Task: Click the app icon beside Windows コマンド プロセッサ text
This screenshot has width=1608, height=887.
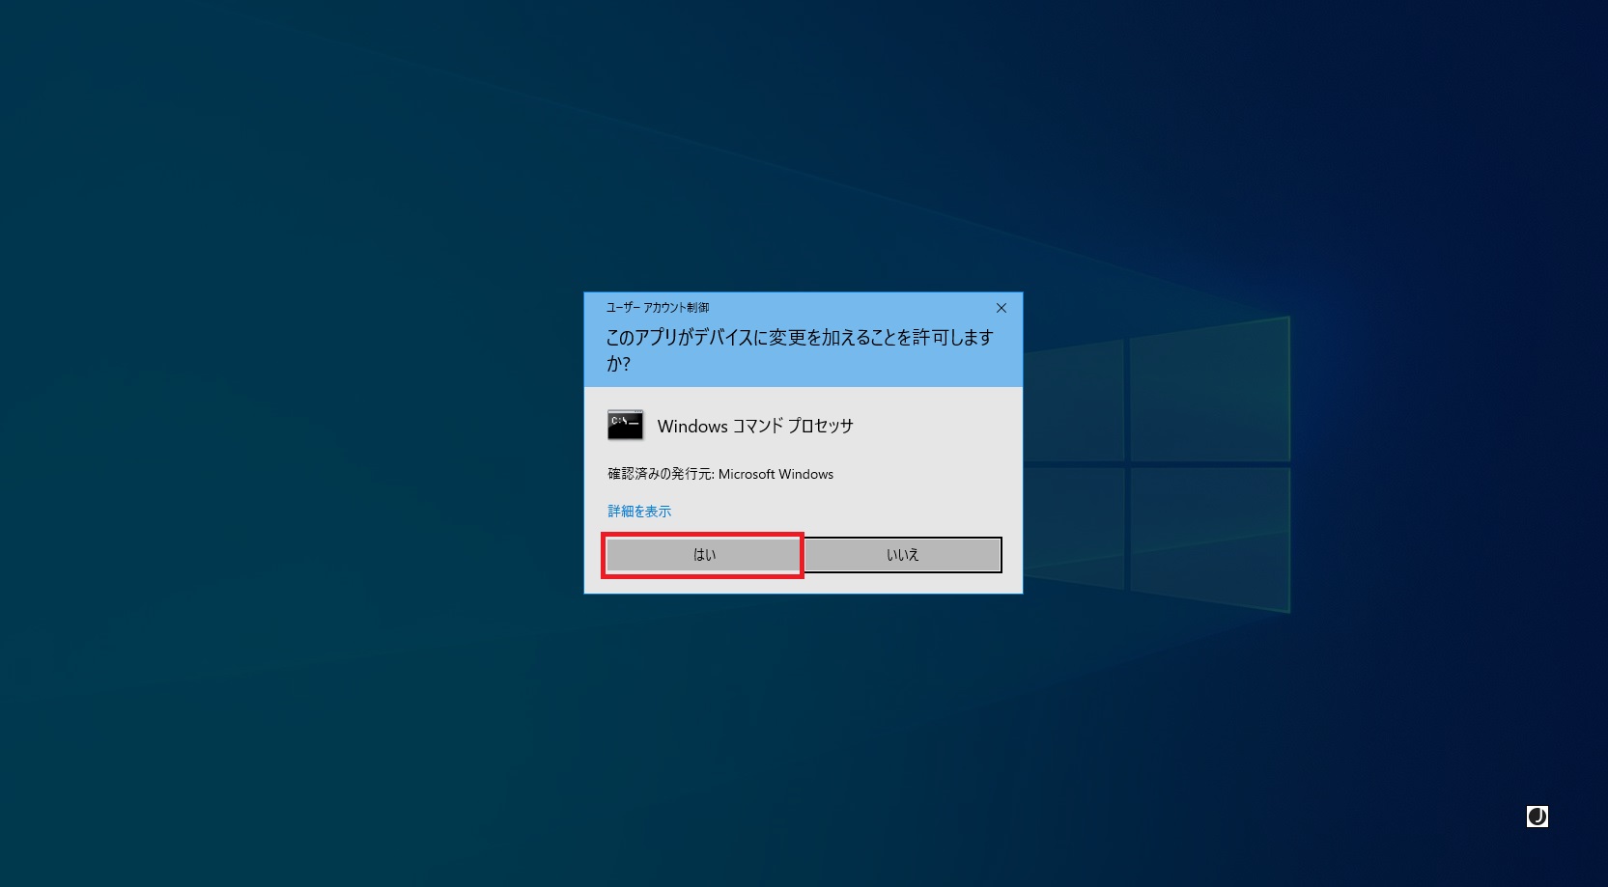Action: point(625,423)
